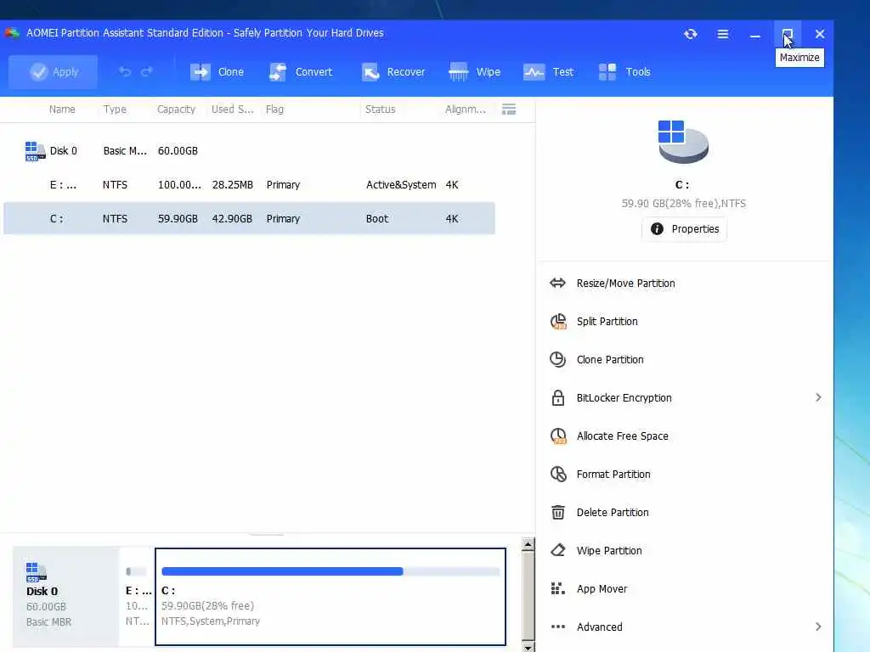This screenshot has height=652, width=870.
Task: Click the AOMEI app logo in title bar
Action: pos(12,33)
